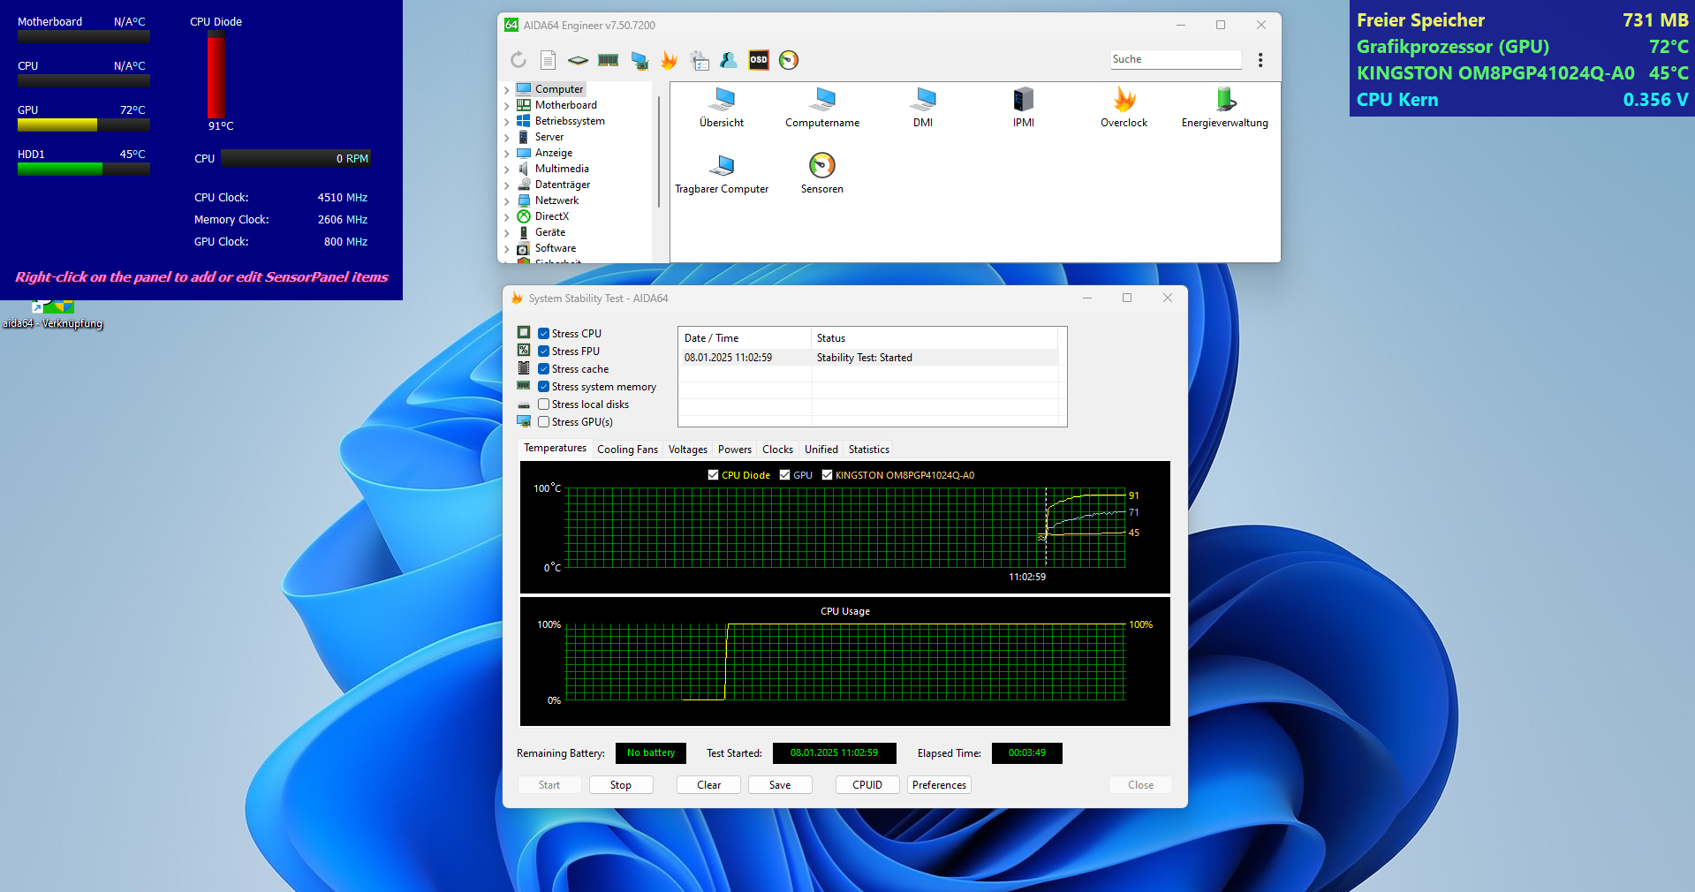Screen dimensions: 1695x892
Task: Switch to the Powers tab
Action: [x=735, y=450]
